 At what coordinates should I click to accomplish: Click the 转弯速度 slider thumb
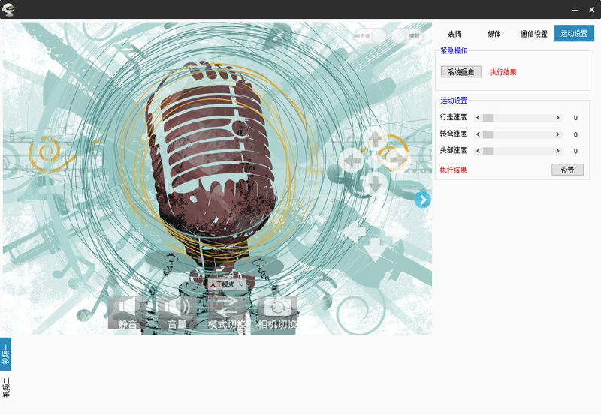(x=488, y=134)
